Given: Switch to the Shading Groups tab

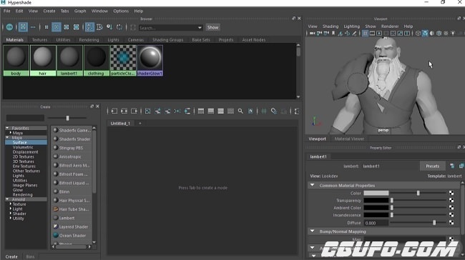Looking at the screenshot, I should 167,40.
